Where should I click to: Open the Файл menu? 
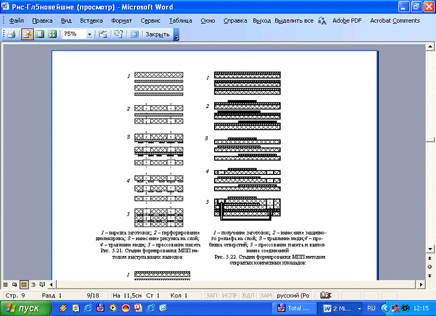pyautogui.click(x=16, y=20)
